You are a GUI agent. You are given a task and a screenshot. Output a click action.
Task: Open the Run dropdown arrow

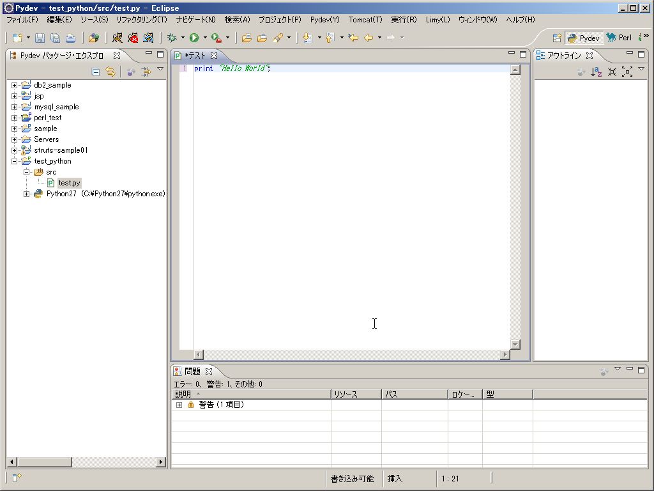pos(205,38)
